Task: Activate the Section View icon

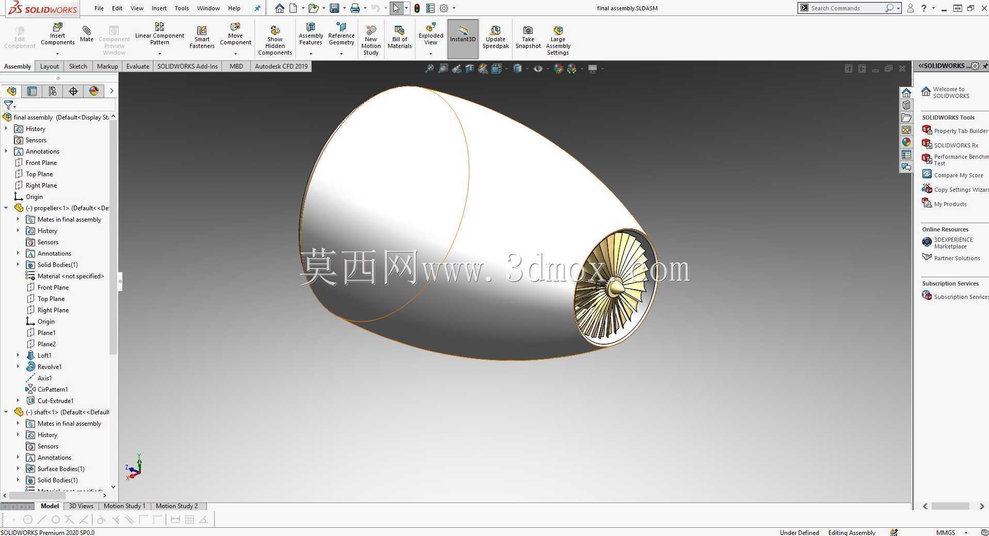Action: click(x=470, y=69)
